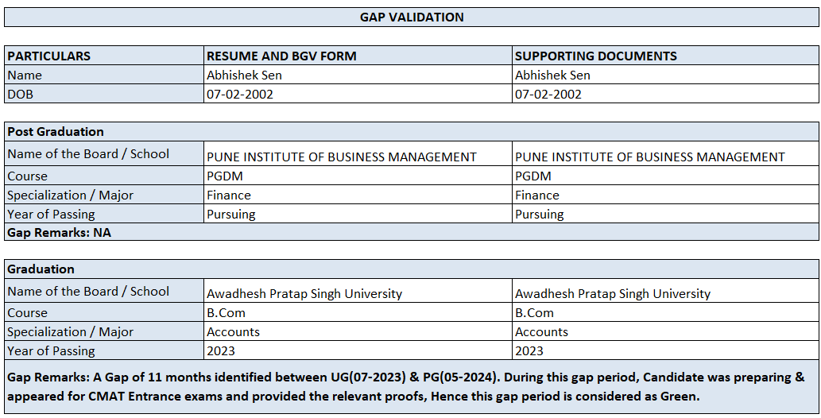821x418 pixels.
Task: Click Pune Institute cell in Resume column
Action: click(x=342, y=157)
